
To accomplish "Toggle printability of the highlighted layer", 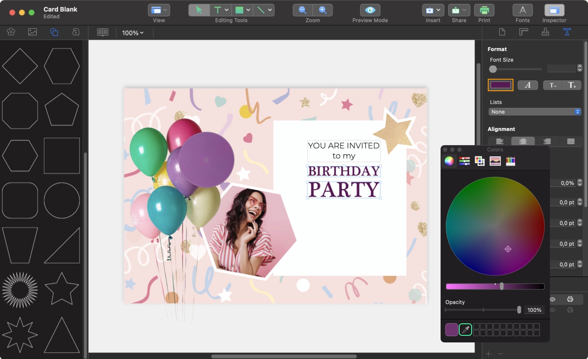I will tap(570, 299).
